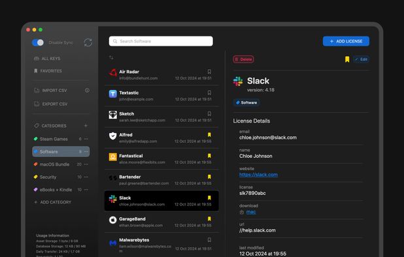Image resolution: width=404 pixels, height=257 pixels.
Task: Select email chloe.johnson@slack.com in details
Action: click(x=268, y=138)
